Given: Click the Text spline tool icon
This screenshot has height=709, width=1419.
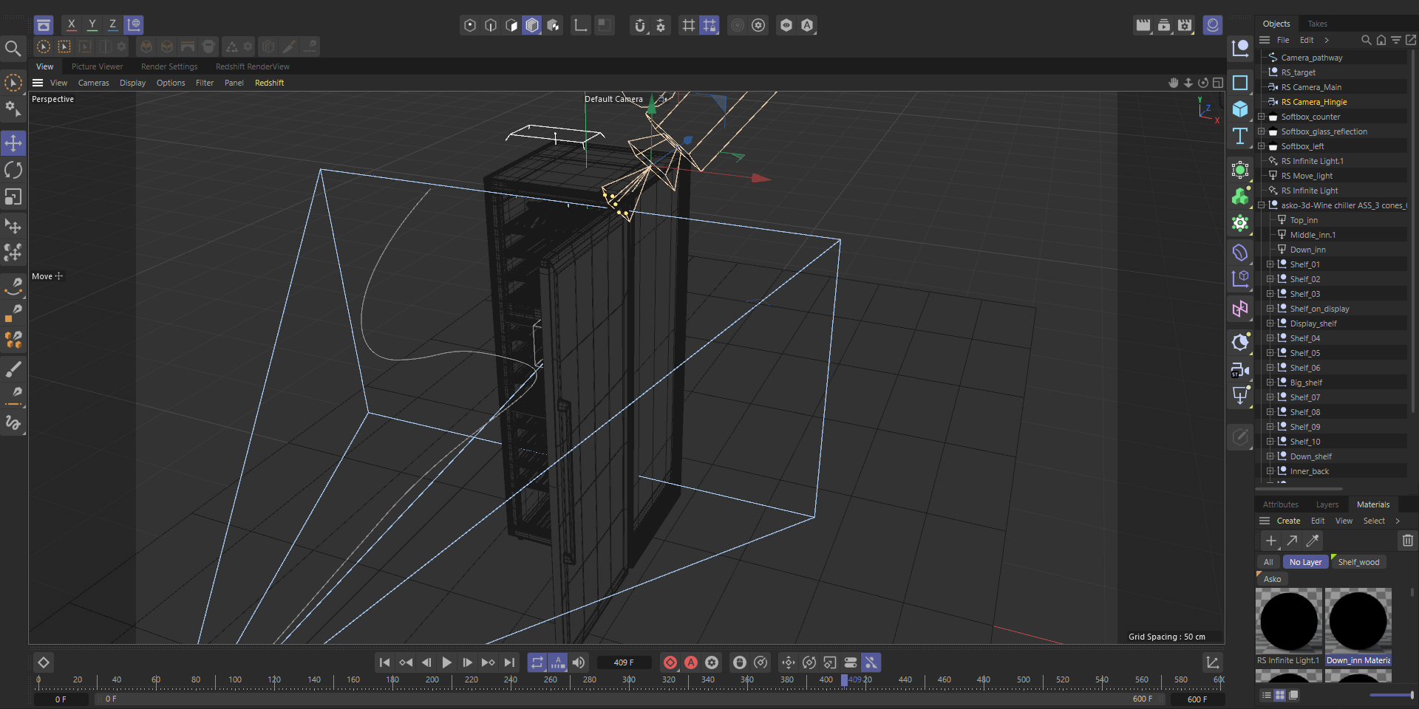Looking at the screenshot, I should (1240, 136).
